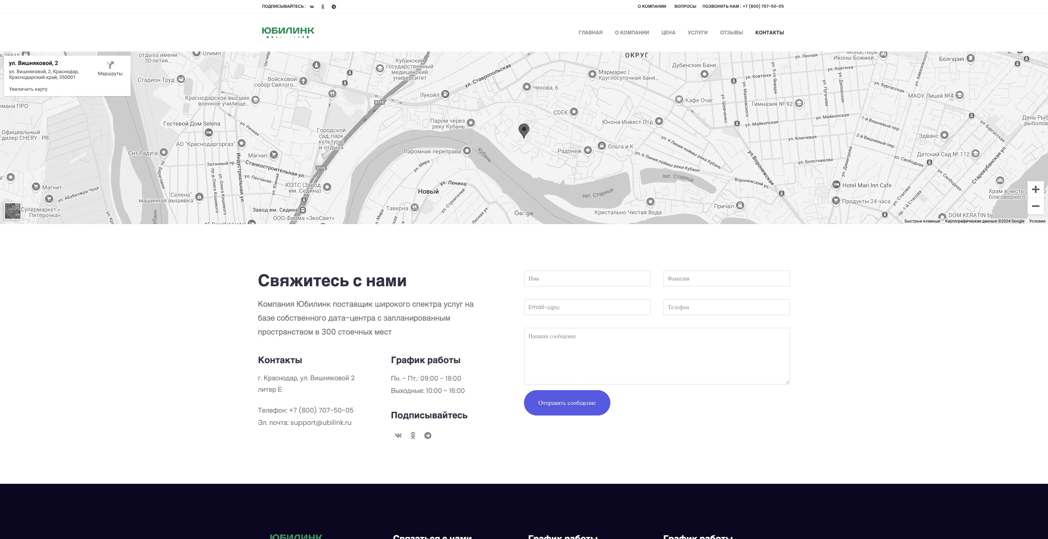Click the Odnoklassniki icon in top bar
Image resolution: width=1048 pixels, height=539 pixels.
pos(323,7)
